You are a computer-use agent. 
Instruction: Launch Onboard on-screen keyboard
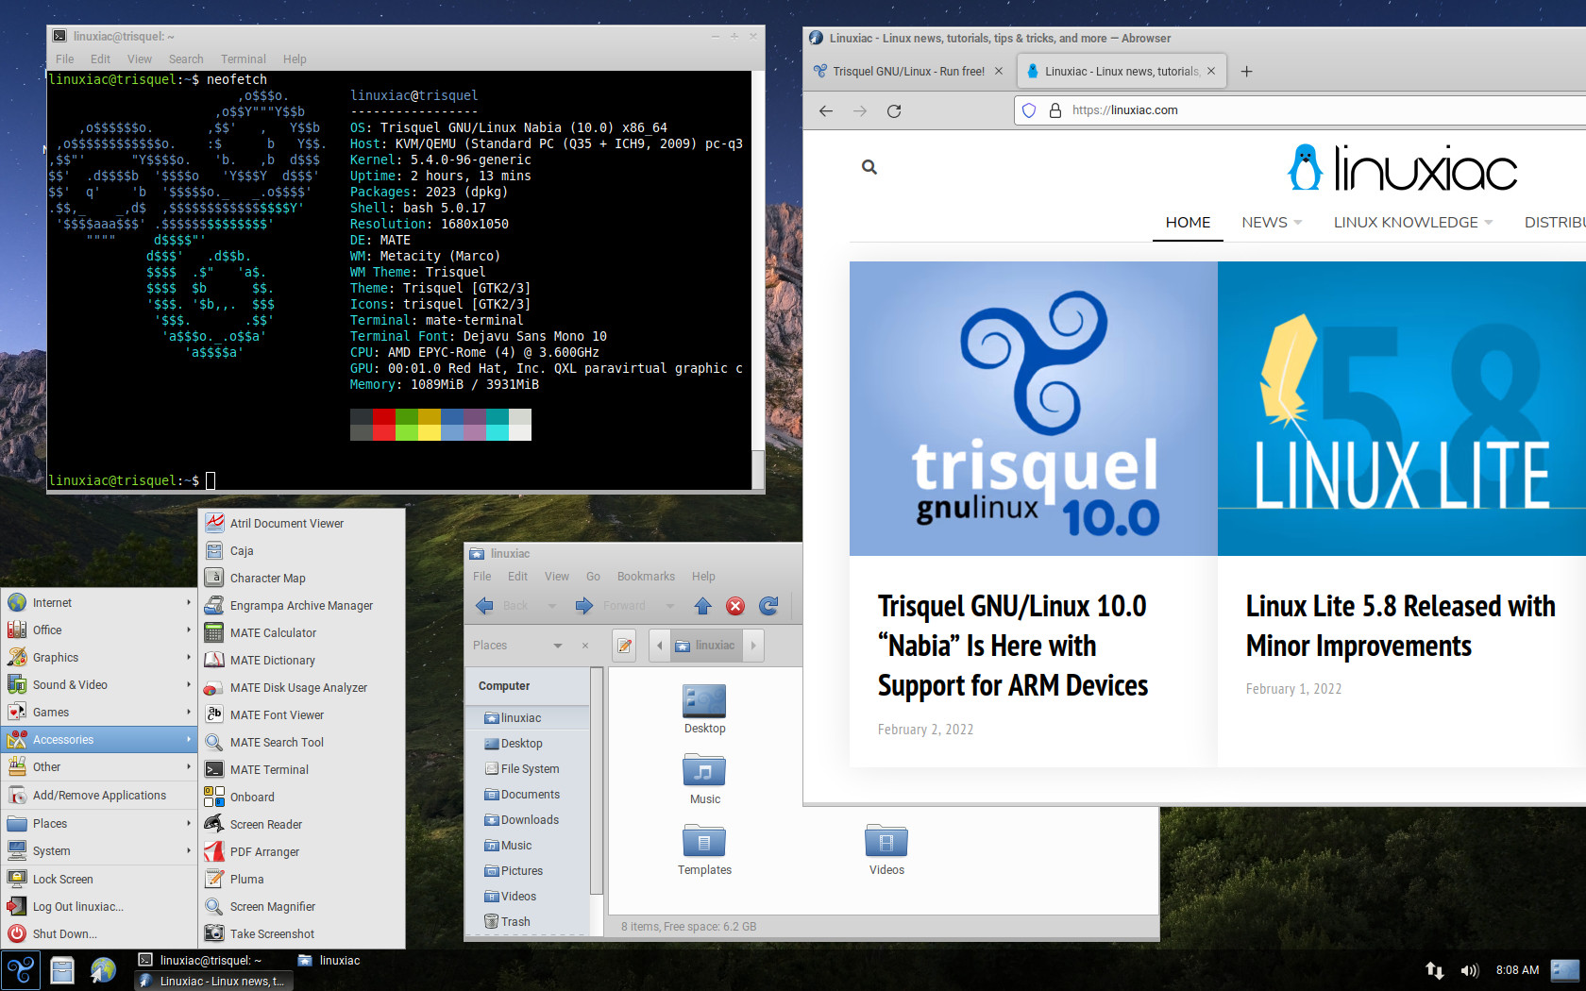click(301, 797)
